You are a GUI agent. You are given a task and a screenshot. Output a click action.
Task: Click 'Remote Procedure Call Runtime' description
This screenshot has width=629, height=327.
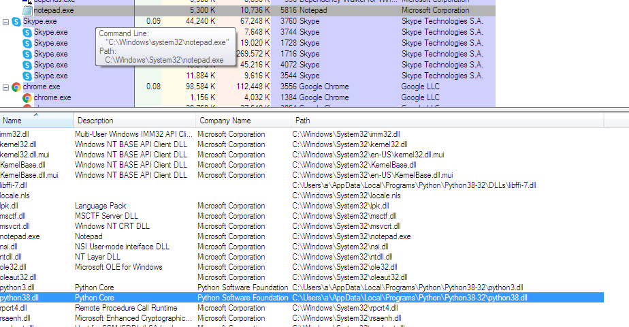(x=126, y=308)
